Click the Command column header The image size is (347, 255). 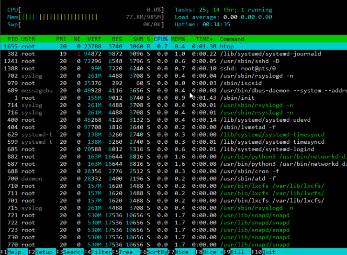(x=232, y=39)
